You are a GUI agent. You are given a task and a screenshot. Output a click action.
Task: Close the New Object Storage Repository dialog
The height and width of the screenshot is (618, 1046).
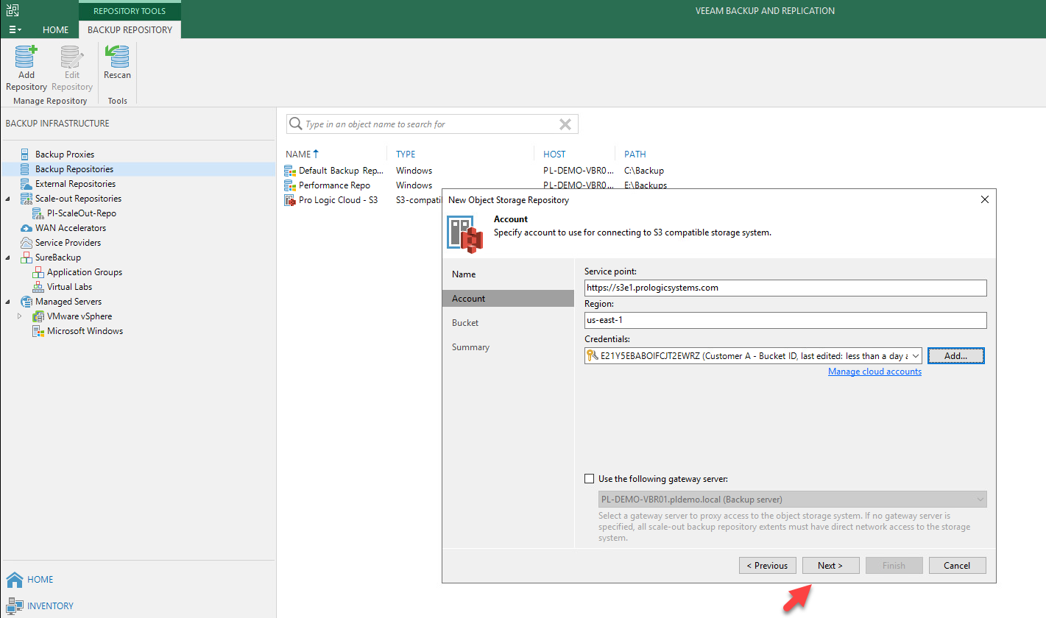985,199
